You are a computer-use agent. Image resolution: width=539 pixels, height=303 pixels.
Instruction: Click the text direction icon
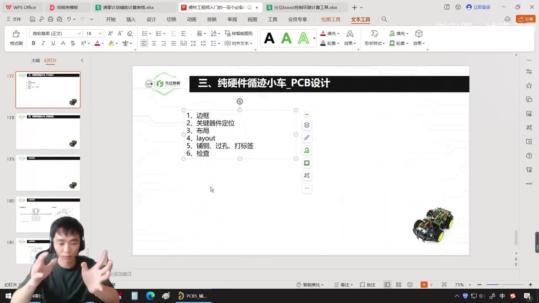click(x=213, y=33)
